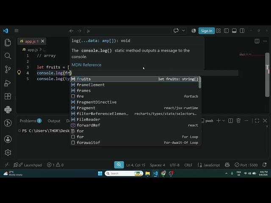Open errors and warnings status entry
Viewport: 271px width, 203px height.
coord(55,165)
